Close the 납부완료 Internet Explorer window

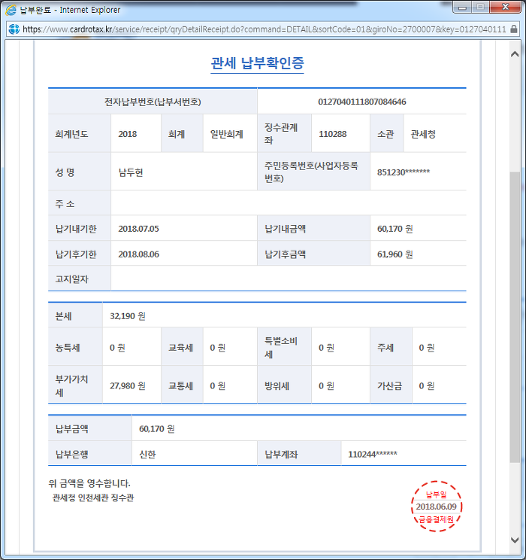[506, 7]
